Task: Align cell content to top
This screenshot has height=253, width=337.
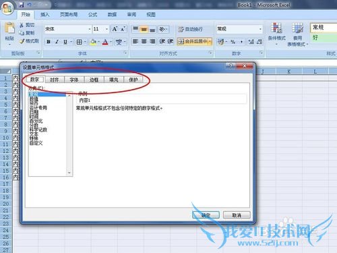Action: pyautogui.click(x=135, y=29)
